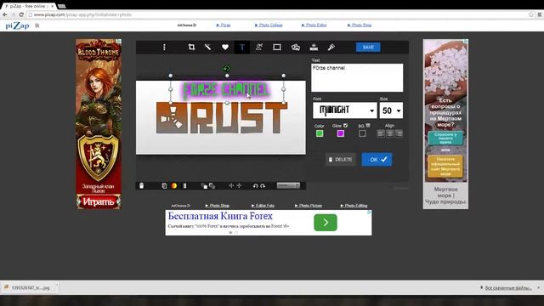Image resolution: width=544 pixels, height=306 pixels.
Task: Open the cut-out person tool
Action: coord(259,48)
